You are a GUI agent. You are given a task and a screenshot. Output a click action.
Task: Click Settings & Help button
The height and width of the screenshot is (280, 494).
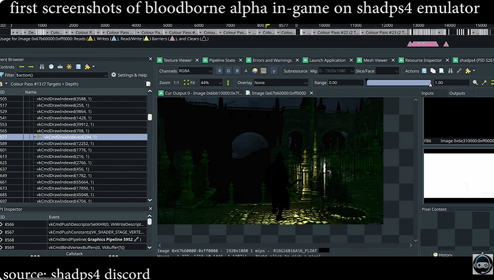[129, 75]
